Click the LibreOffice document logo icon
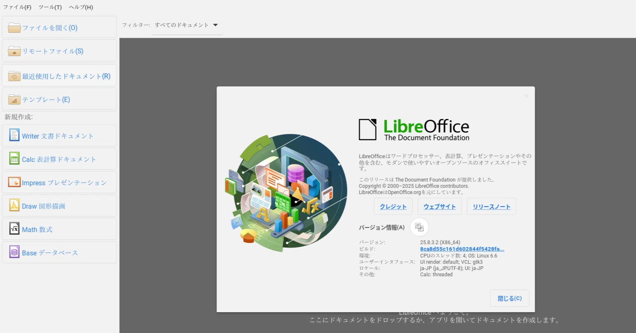Viewport: 636px width, 333px height. [x=367, y=129]
